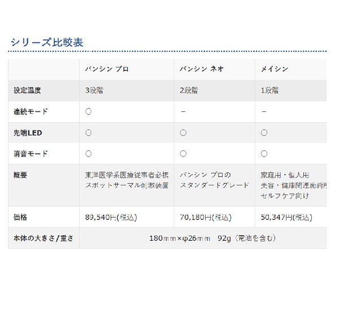Click the 消音モード circle for メイシン

(x=264, y=154)
